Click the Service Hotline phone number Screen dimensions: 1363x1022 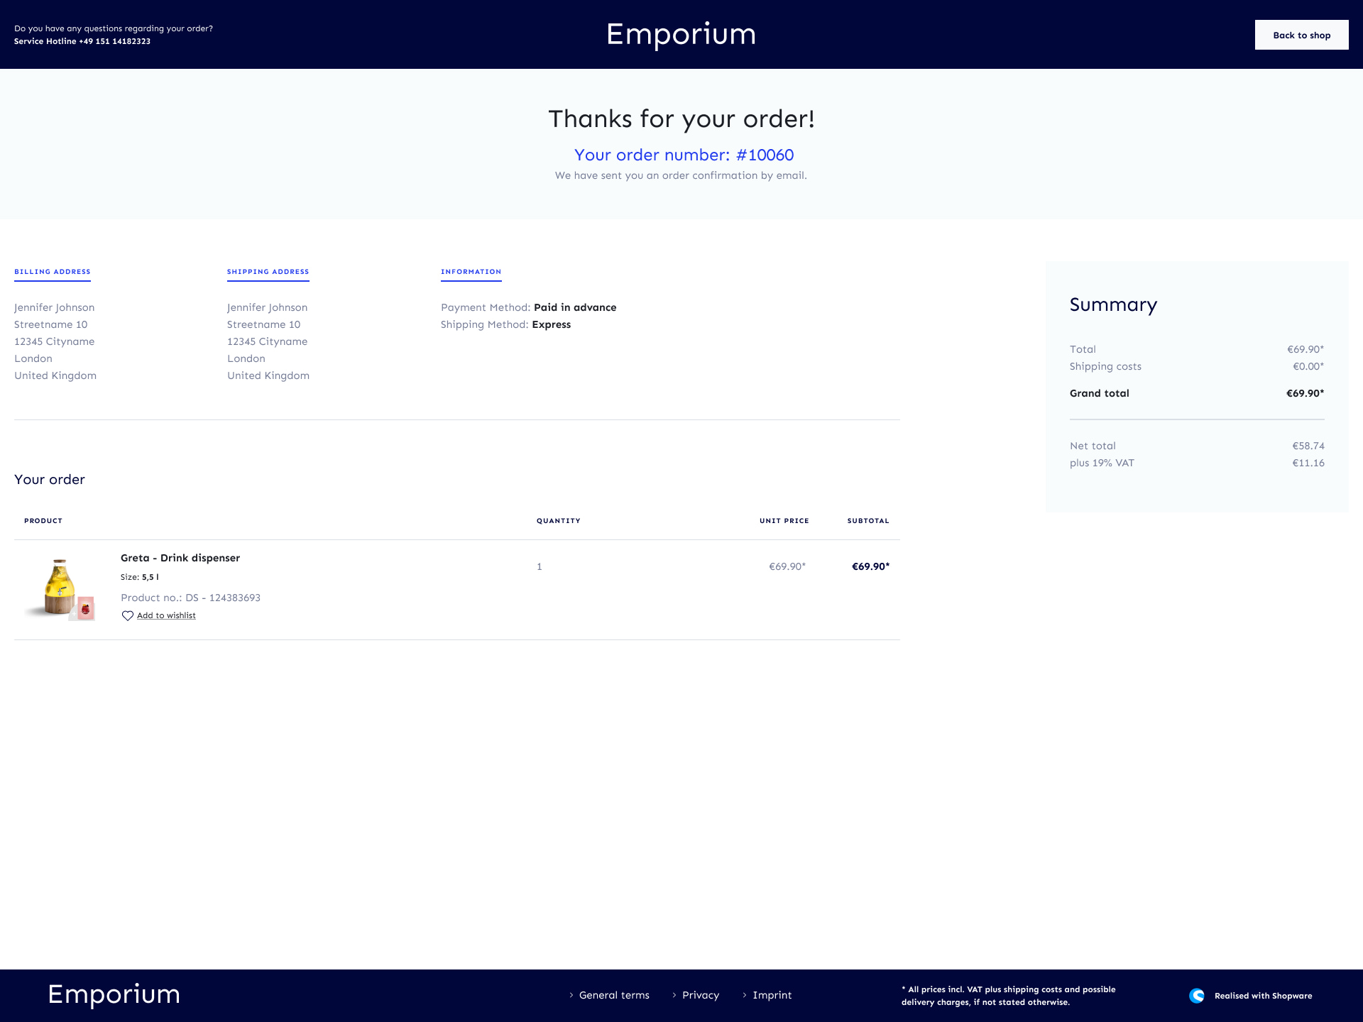(x=114, y=41)
